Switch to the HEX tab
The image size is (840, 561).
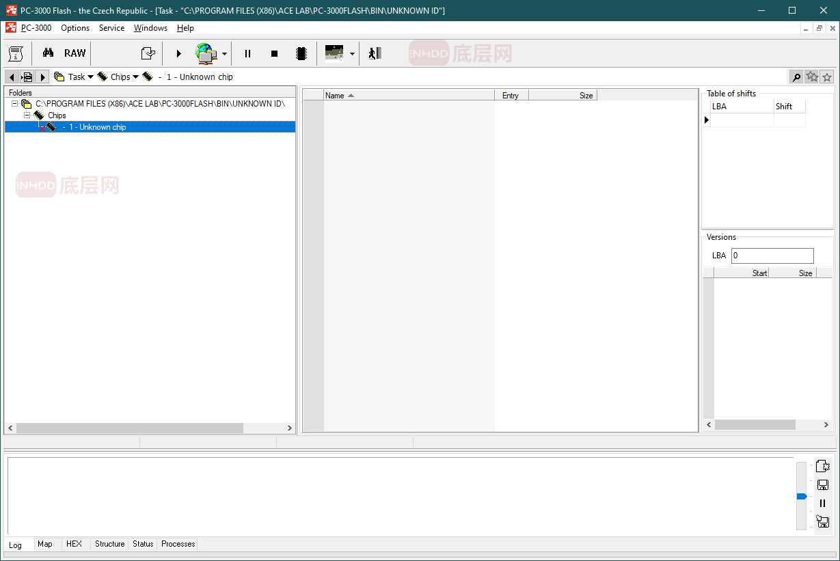pyautogui.click(x=74, y=544)
